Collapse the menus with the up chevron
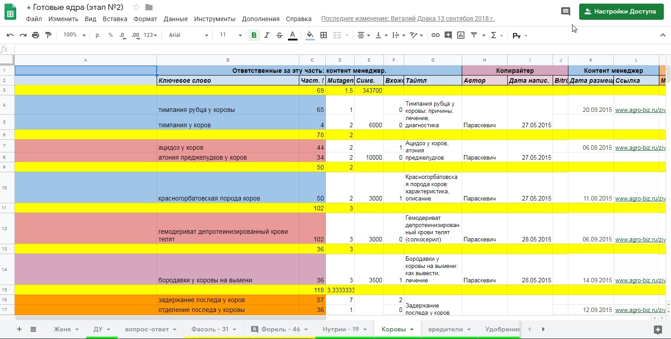The image size is (671, 339). (662, 35)
